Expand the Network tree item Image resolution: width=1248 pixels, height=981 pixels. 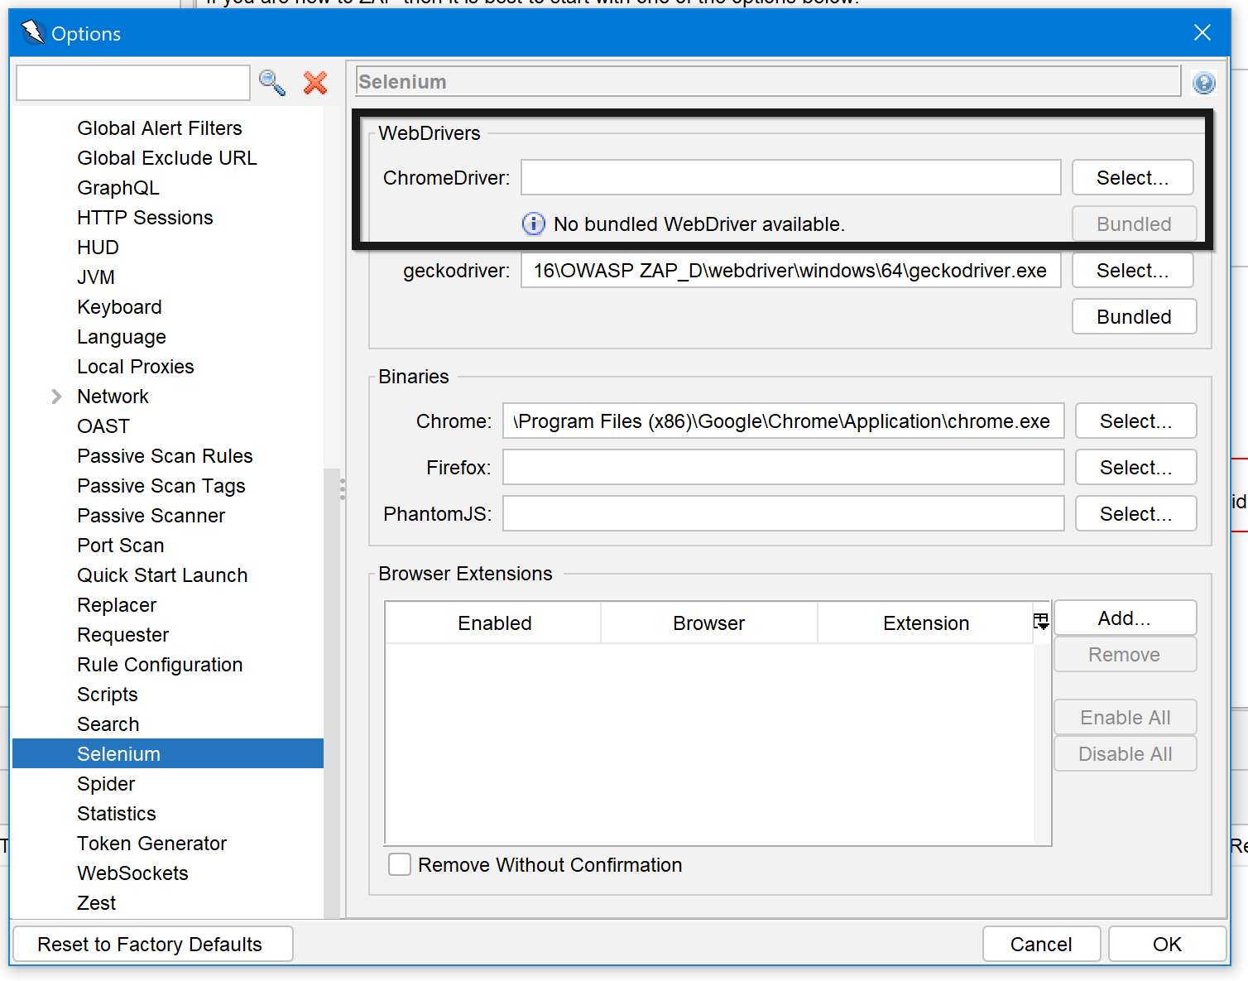tap(55, 396)
